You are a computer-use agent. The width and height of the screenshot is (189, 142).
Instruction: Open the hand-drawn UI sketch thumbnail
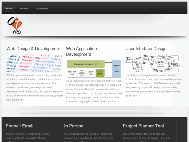point(153,63)
